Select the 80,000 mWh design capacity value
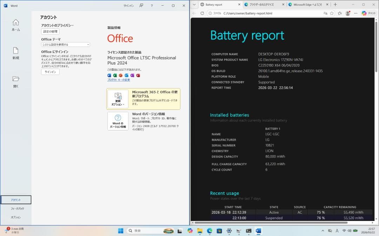379x236 pixels. pyautogui.click(x=275, y=157)
